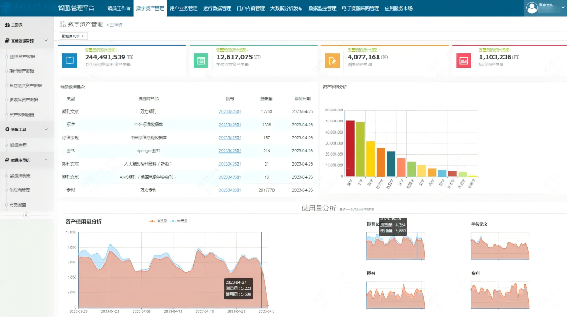Click the springer图书 product cell

148,151
